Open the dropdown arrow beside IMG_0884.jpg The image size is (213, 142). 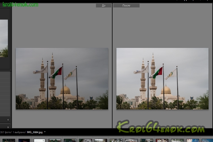pyautogui.click(x=45, y=132)
